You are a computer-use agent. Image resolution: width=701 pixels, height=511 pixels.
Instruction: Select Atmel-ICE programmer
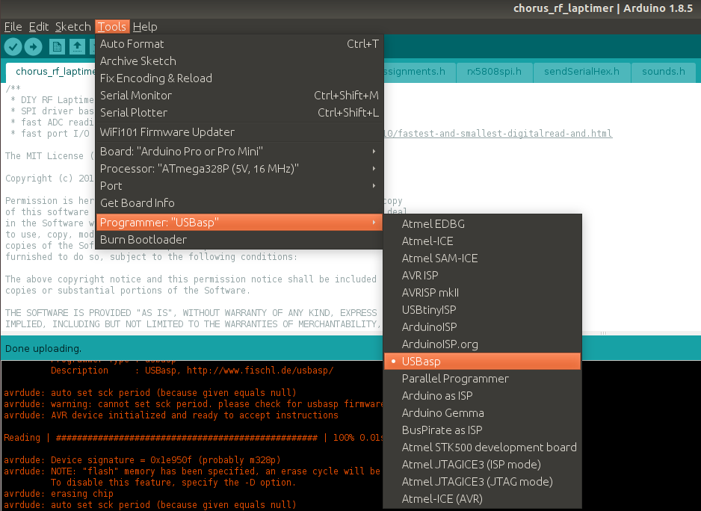482,241
